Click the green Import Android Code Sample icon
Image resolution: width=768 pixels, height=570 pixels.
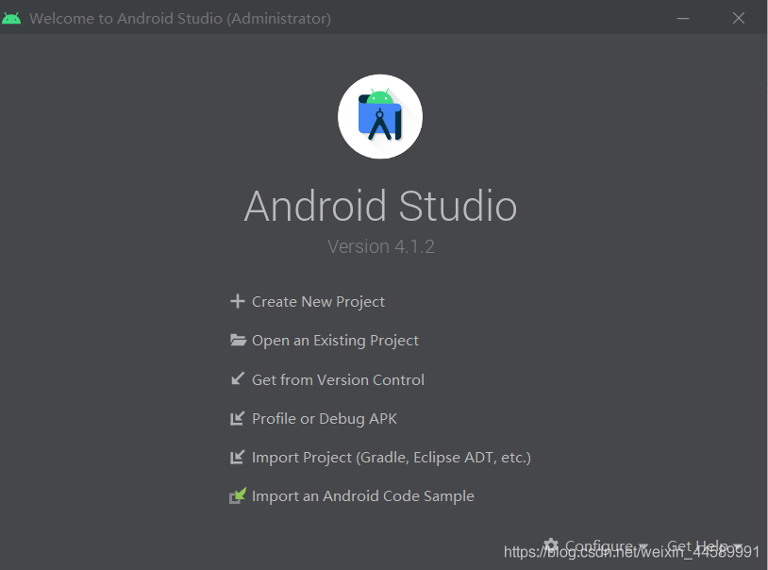[238, 495]
